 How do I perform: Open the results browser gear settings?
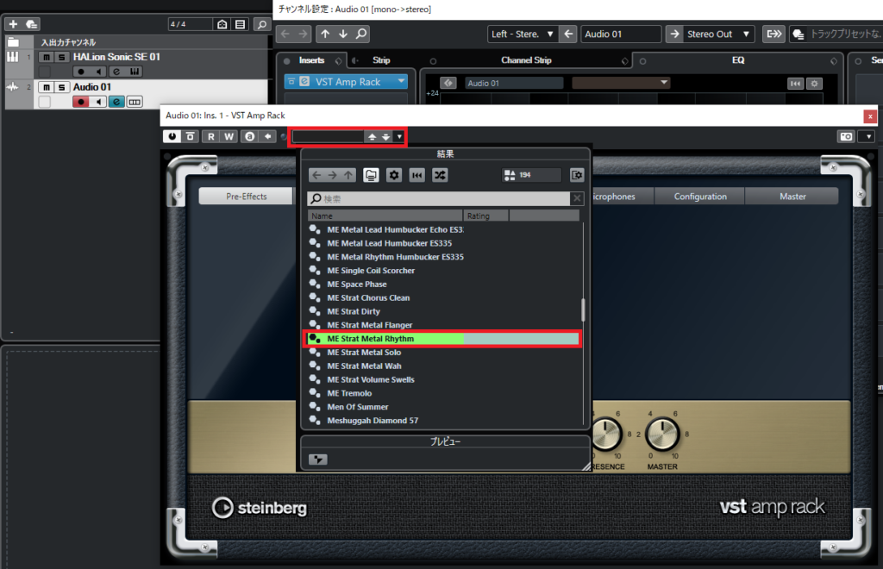tap(394, 175)
